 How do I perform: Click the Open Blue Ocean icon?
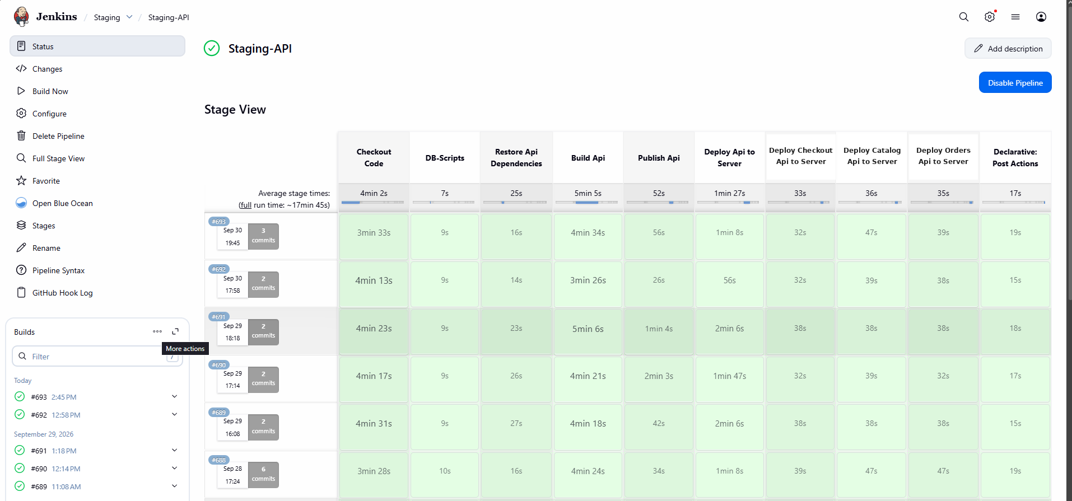click(x=21, y=203)
